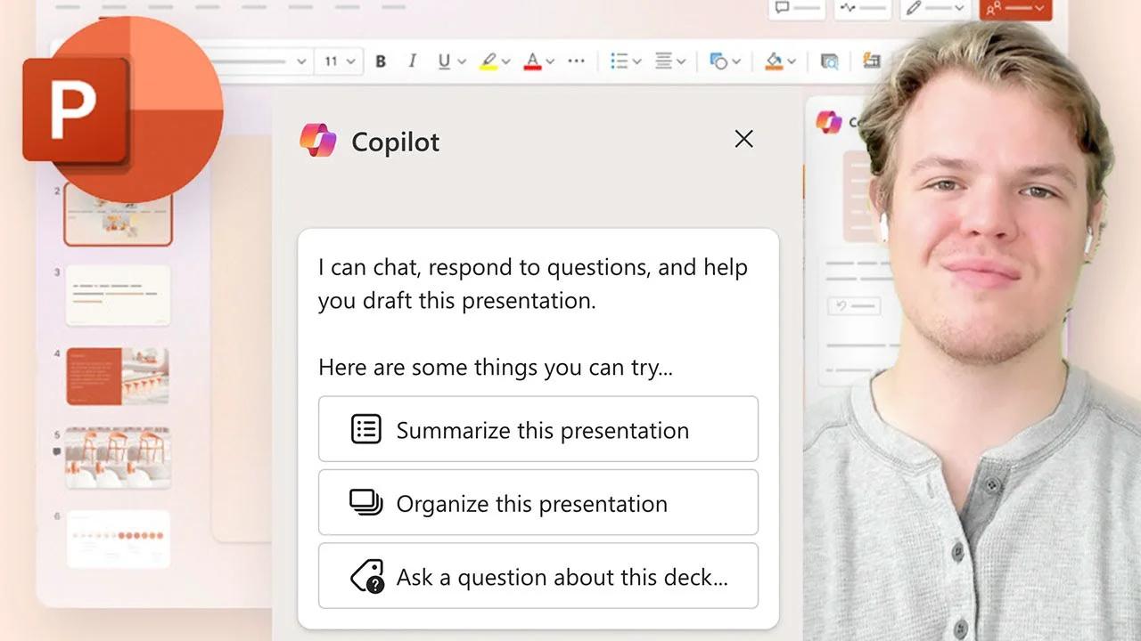Toggle bold formatting

click(x=380, y=61)
